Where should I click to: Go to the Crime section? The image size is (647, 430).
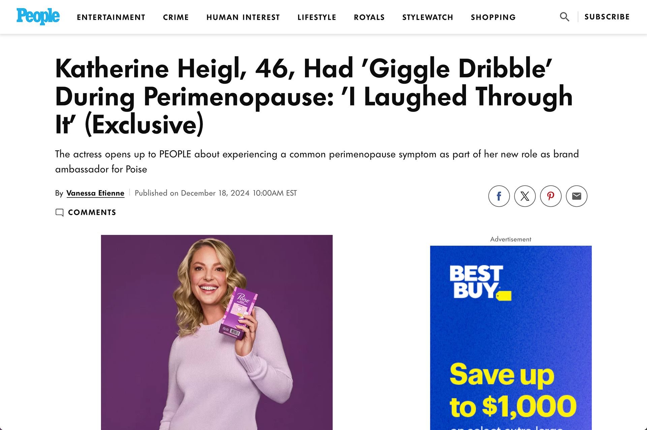coord(176,17)
